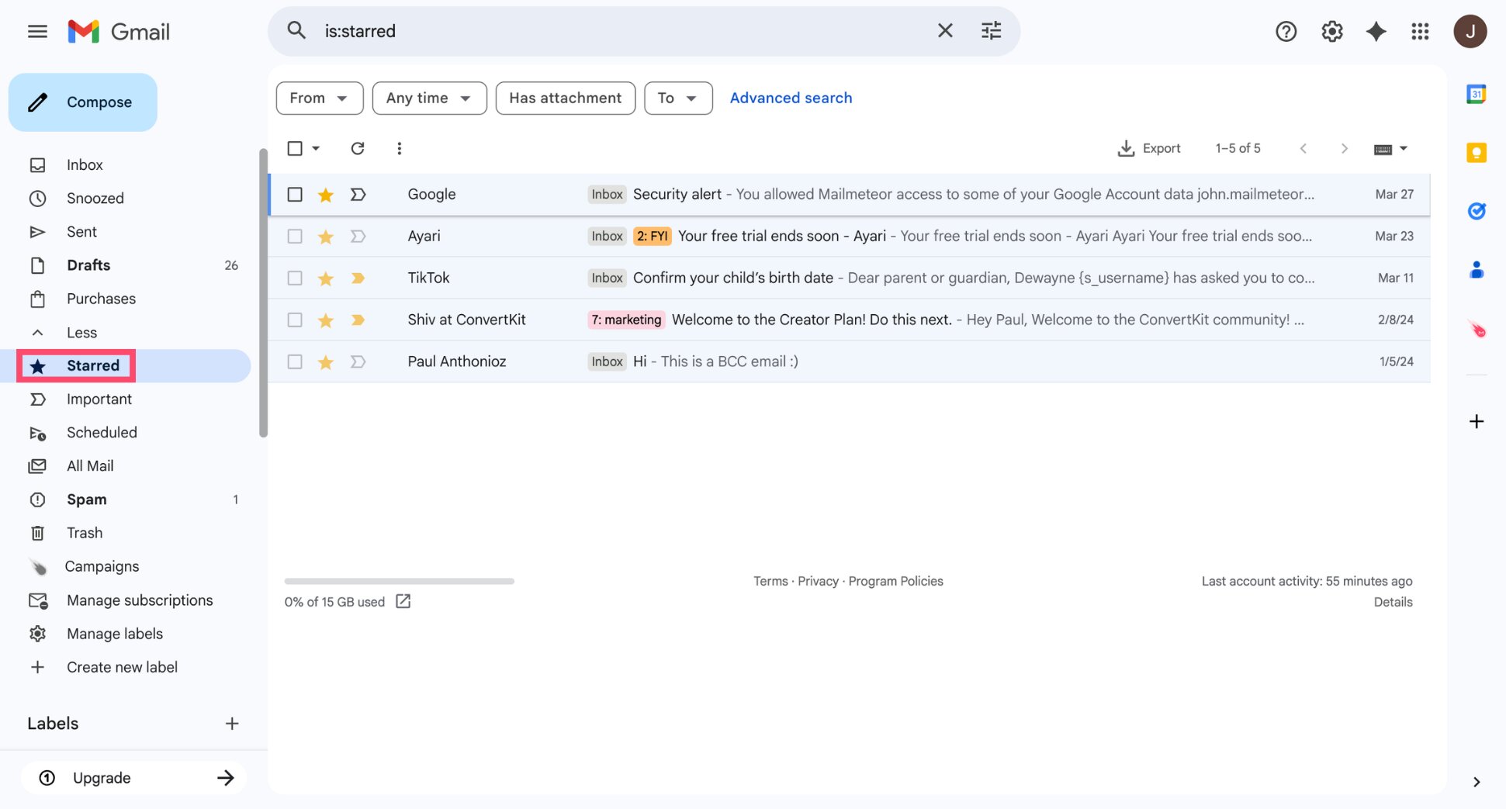Select the Shiv at ConvertKit checkbox

(295, 320)
